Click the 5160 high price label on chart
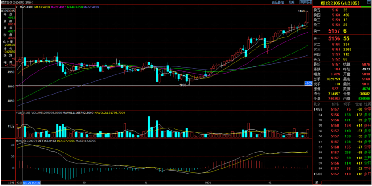The width and height of the screenshot is (372, 186). coord(301,11)
